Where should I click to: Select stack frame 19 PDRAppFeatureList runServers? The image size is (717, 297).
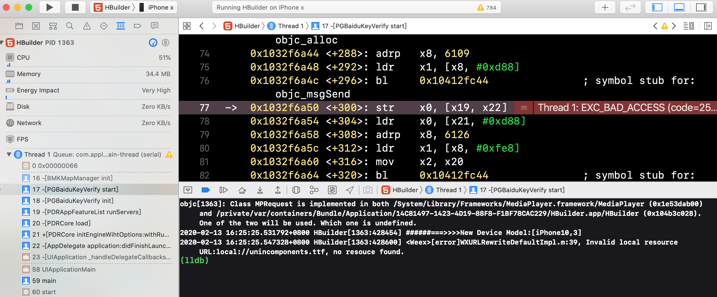pos(86,212)
